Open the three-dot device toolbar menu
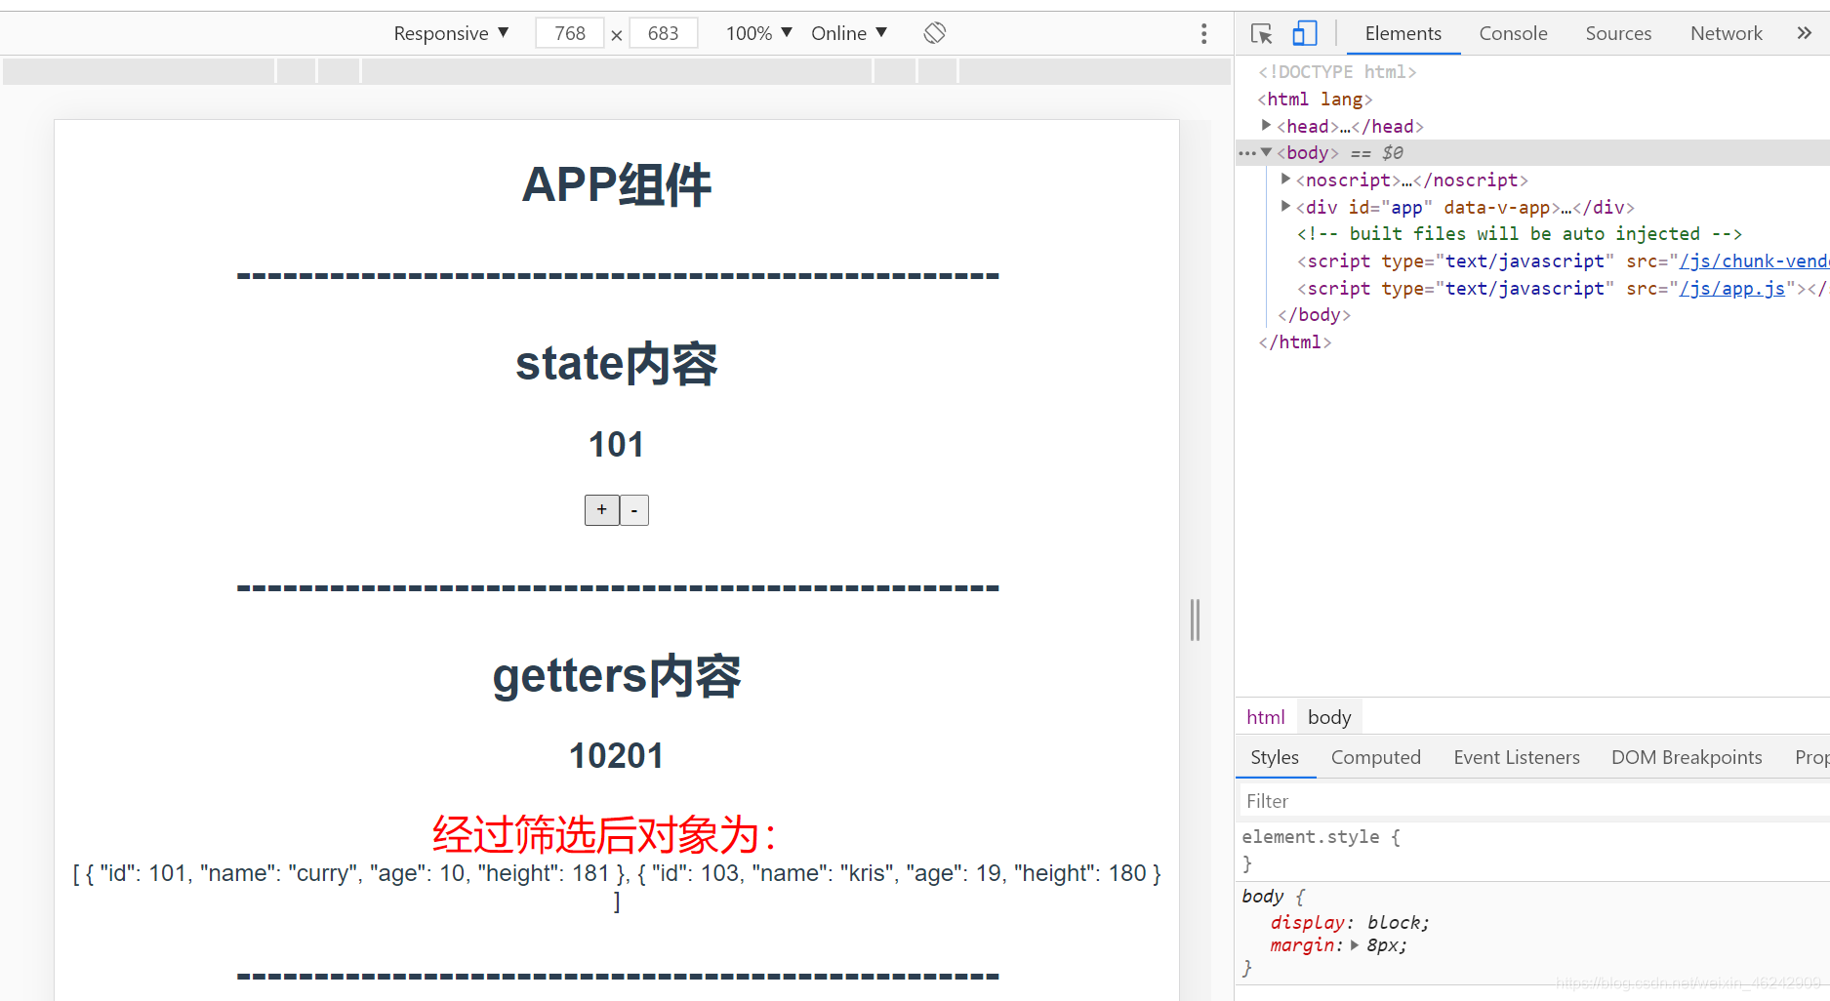The height and width of the screenshot is (1001, 1830). (1203, 34)
